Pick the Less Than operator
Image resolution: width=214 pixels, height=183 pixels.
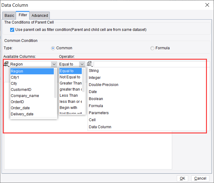(x=70, y=95)
